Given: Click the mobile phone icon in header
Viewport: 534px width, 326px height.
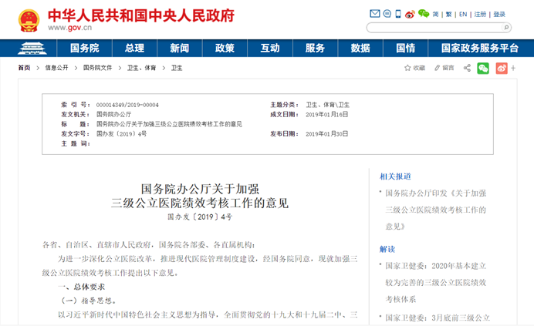Looking at the screenshot, I should click(398, 14).
